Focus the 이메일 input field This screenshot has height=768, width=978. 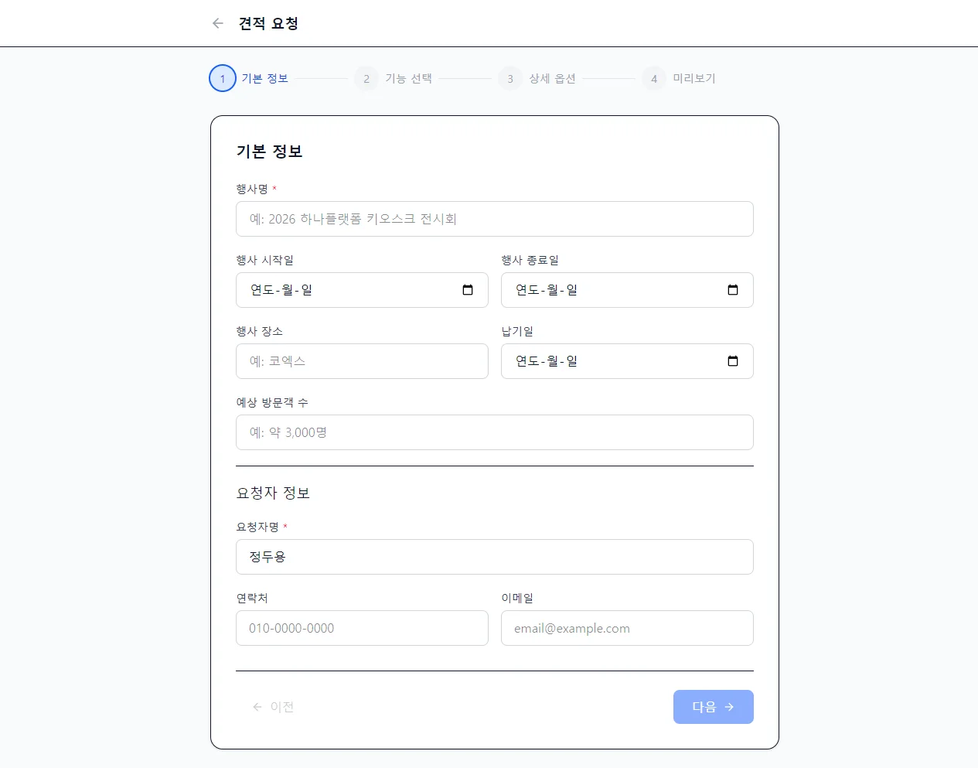[627, 628]
